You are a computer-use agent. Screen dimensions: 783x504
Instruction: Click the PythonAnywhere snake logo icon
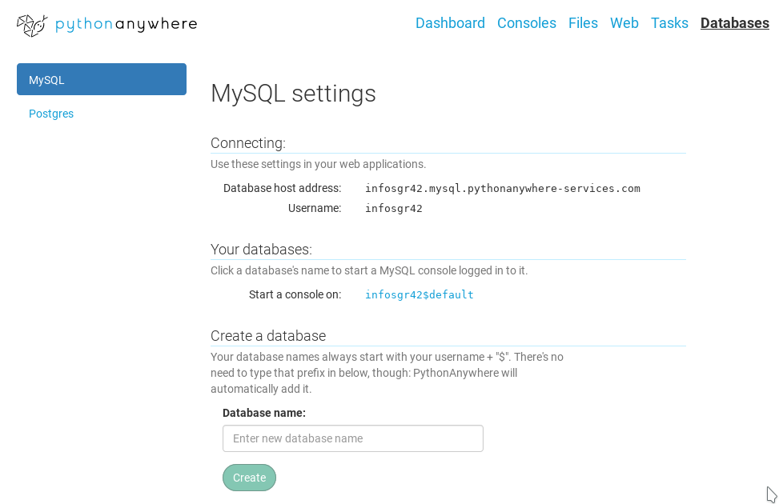[x=32, y=25]
